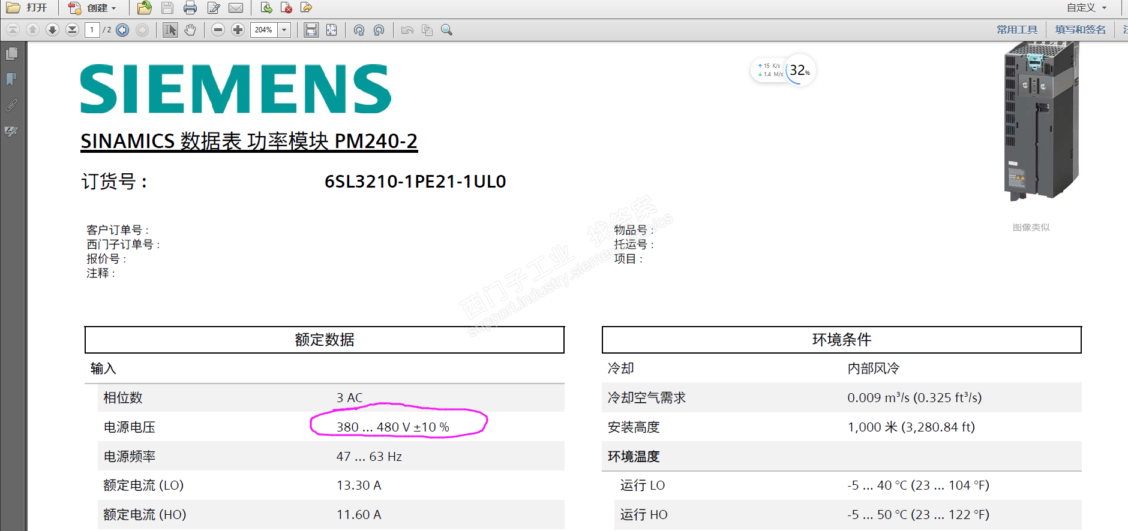Click the grey undo arrow icon
The width and height of the screenshot is (1128, 531).
point(407,30)
